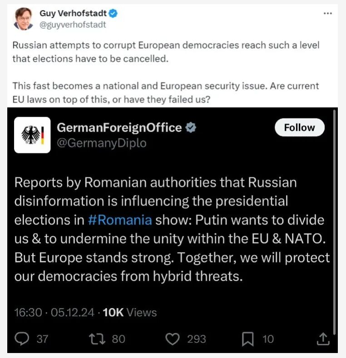Image resolution: width=346 pixels, height=358 pixels.
Task: Click the @GermanyDiplo handle
Action: pos(101,143)
